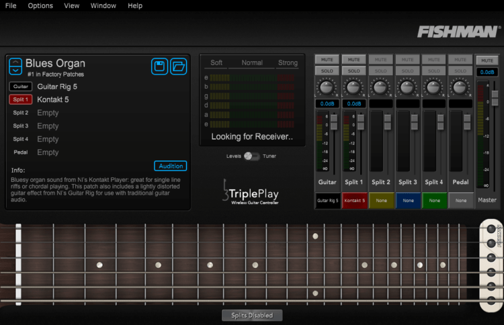
Task: Solo the Split 1 channel
Action: (353, 71)
